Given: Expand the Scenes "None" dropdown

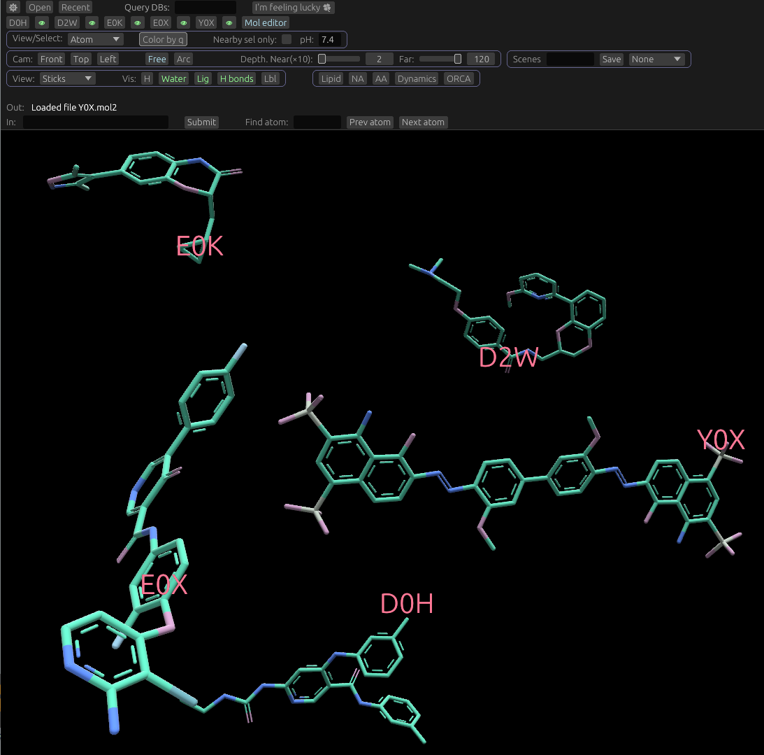Looking at the screenshot, I should (x=657, y=59).
